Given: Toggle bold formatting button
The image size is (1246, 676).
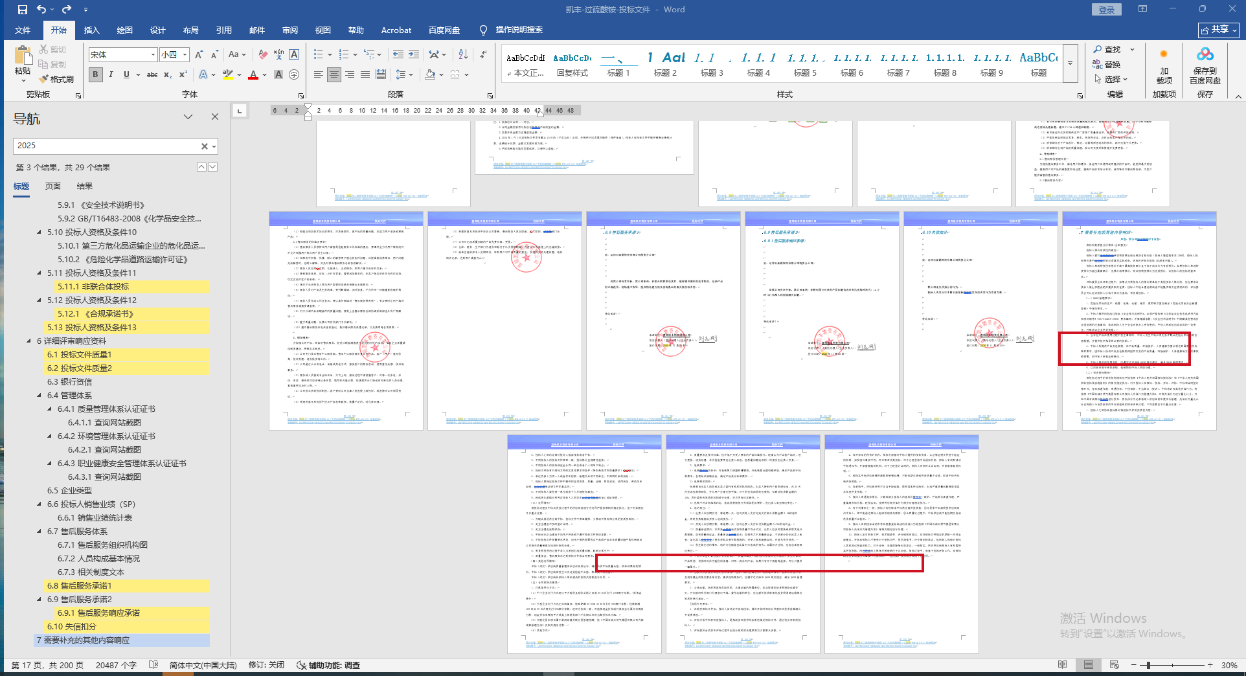Looking at the screenshot, I should 95,74.
